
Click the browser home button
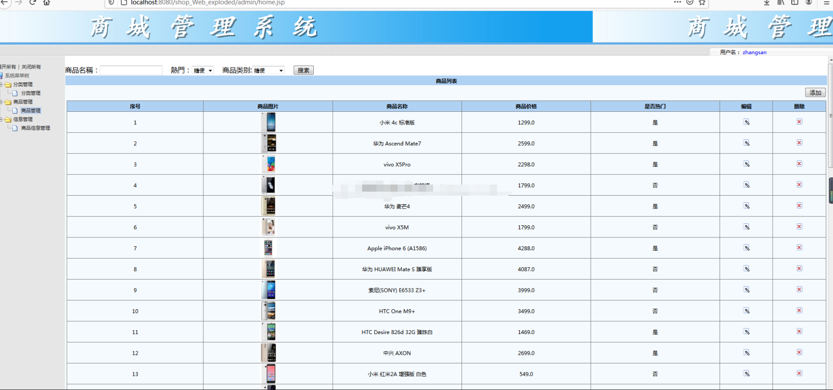(47, 2)
